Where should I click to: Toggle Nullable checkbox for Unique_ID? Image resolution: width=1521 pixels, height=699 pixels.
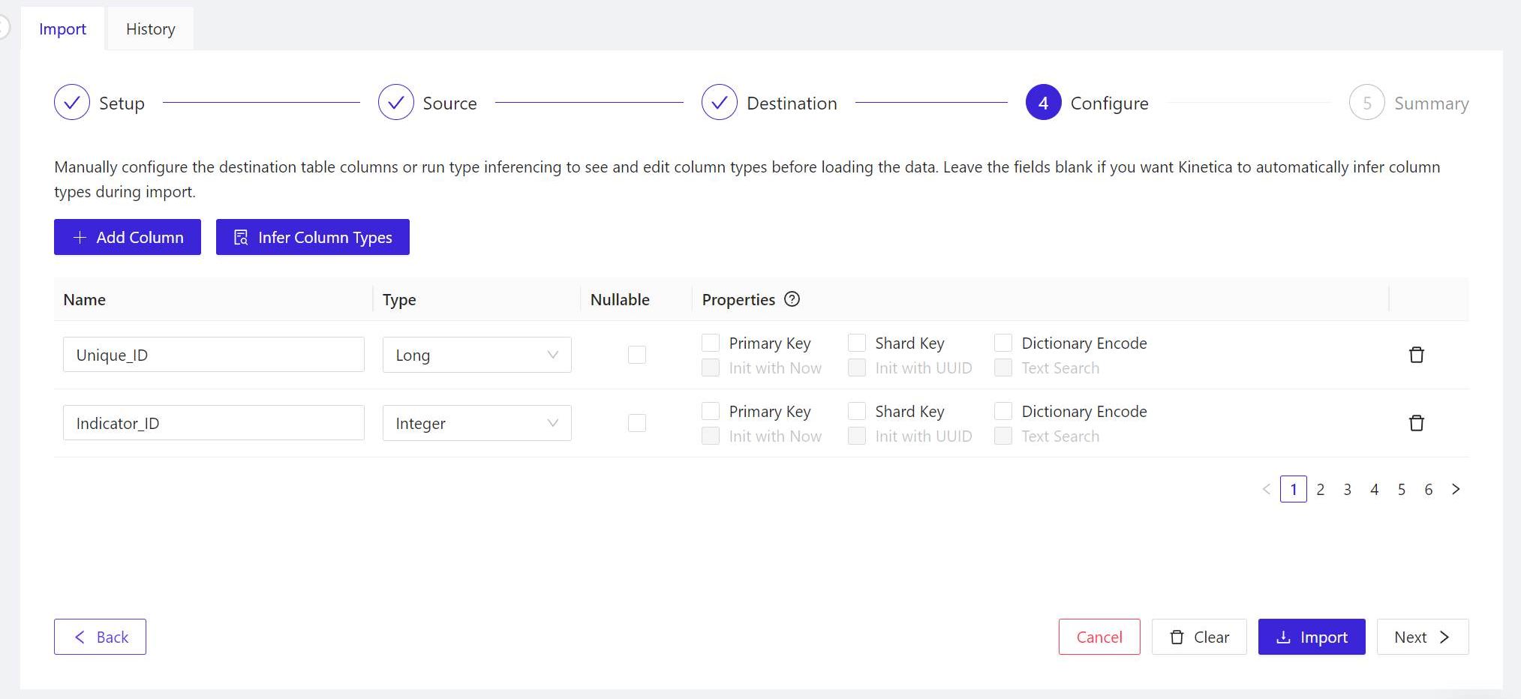click(x=636, y=355)
